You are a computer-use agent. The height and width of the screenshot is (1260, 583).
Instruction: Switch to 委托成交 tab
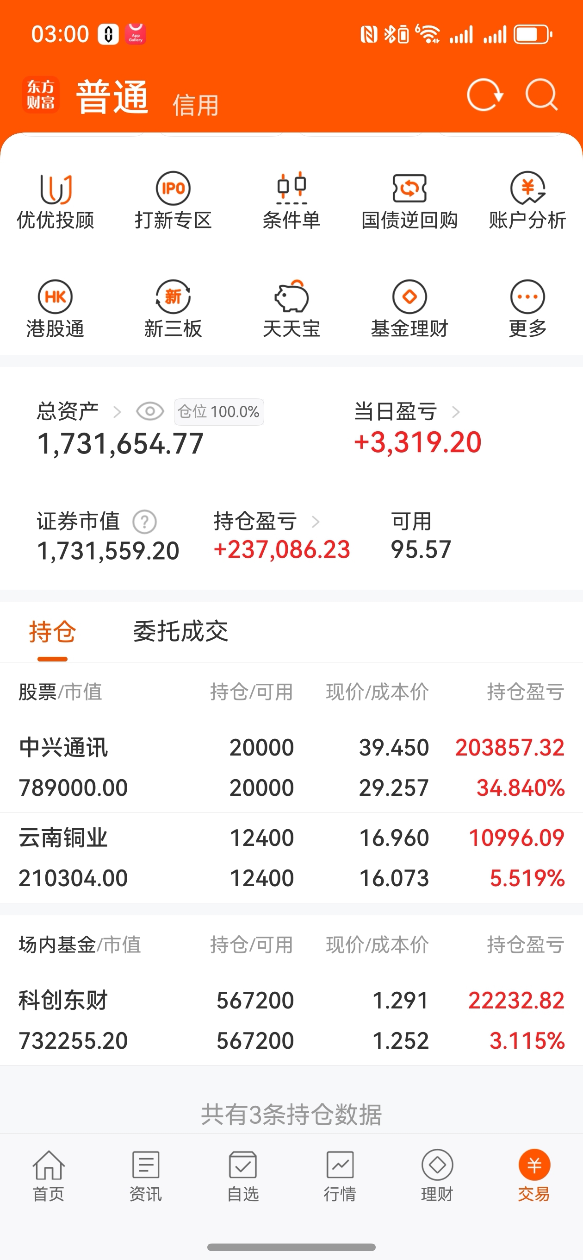click(181, 631)
